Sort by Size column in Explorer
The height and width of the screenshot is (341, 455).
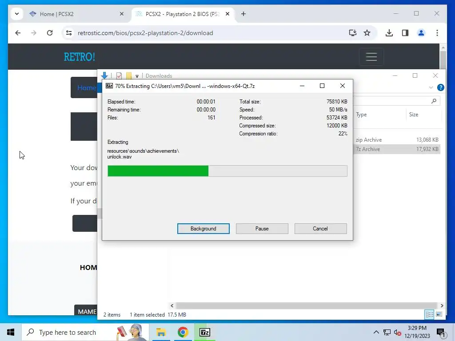click(423, 115)
